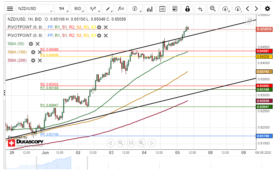The image size is (276, 172).
Task: Click the R1: 0.62647 line label
Action: (x=49, y=105)
